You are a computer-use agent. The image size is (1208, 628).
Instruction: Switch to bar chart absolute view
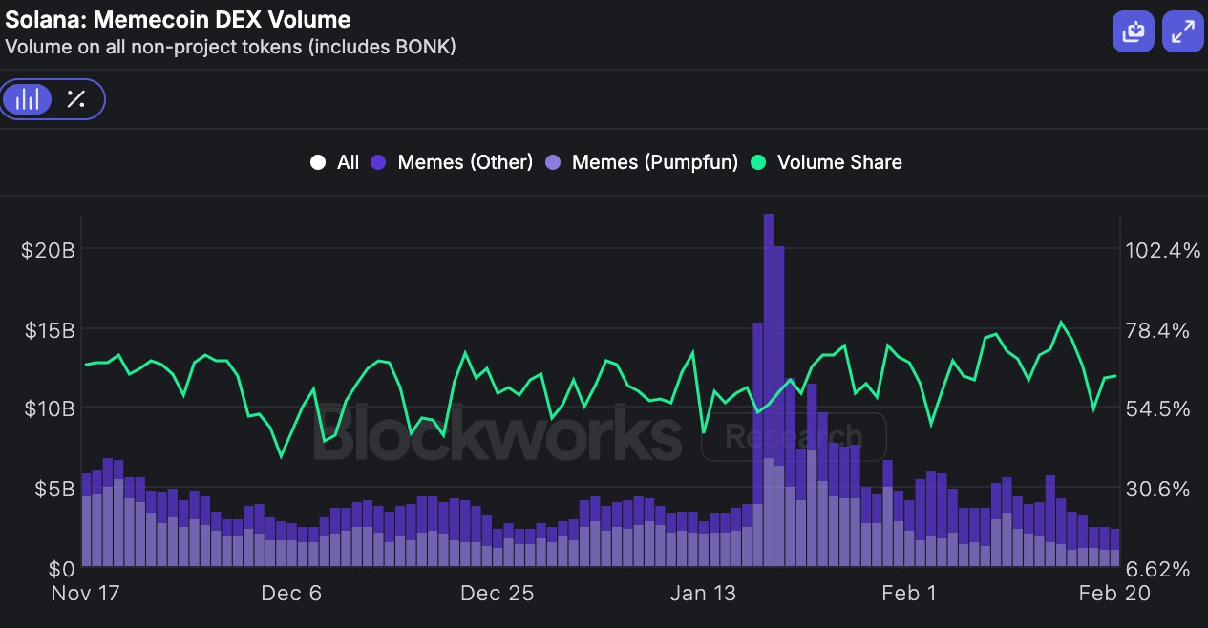click(28, 98)
